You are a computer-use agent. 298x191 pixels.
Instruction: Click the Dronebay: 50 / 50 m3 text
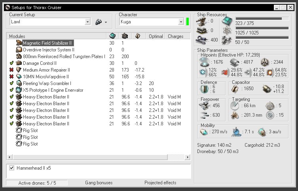218,151
